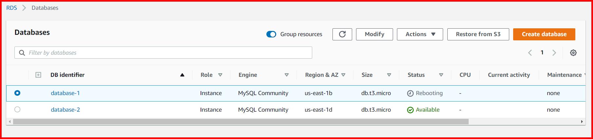Go to previous page arrow
This screenshot has width=593, height=139.
pos(530,53)
